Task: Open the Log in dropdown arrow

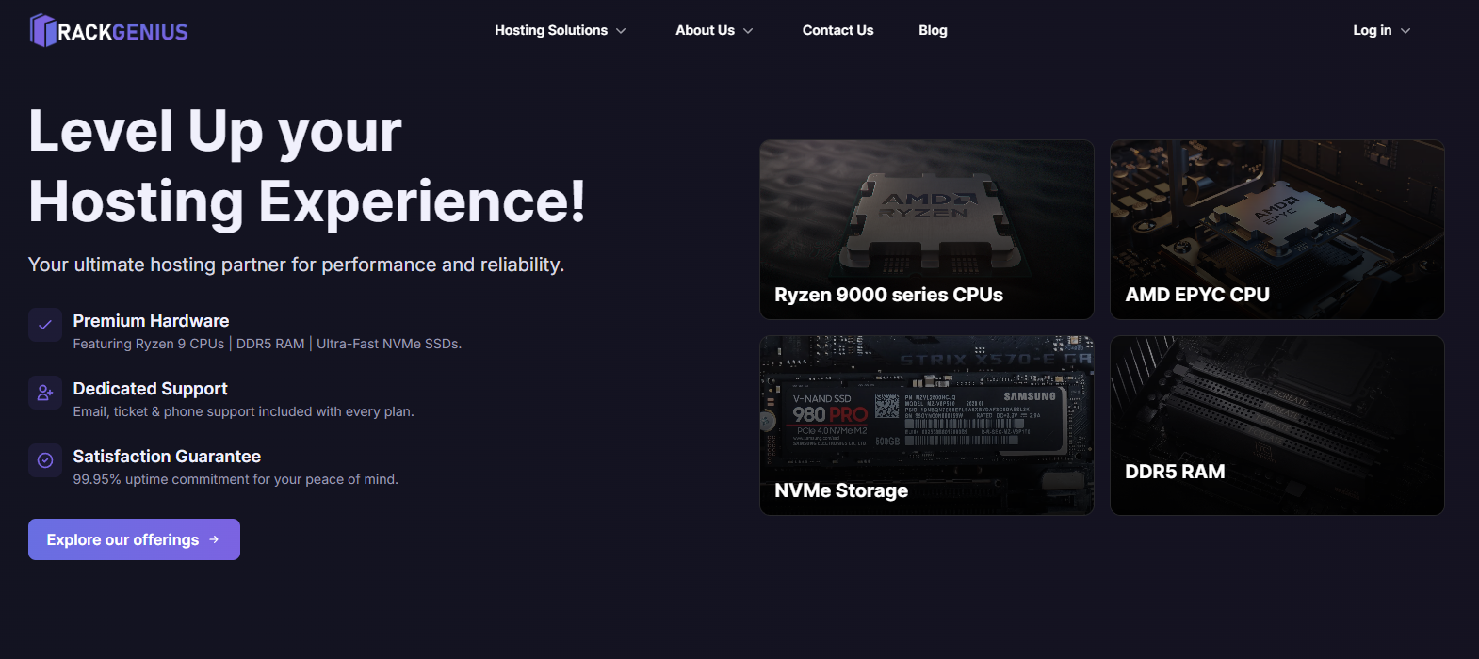Action: pos(1406,31)
